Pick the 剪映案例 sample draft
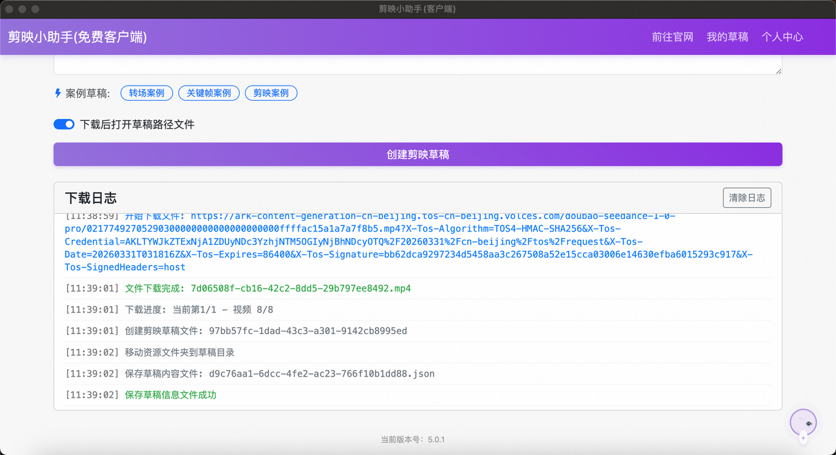The image size is (836, 455). pos(271,93)
